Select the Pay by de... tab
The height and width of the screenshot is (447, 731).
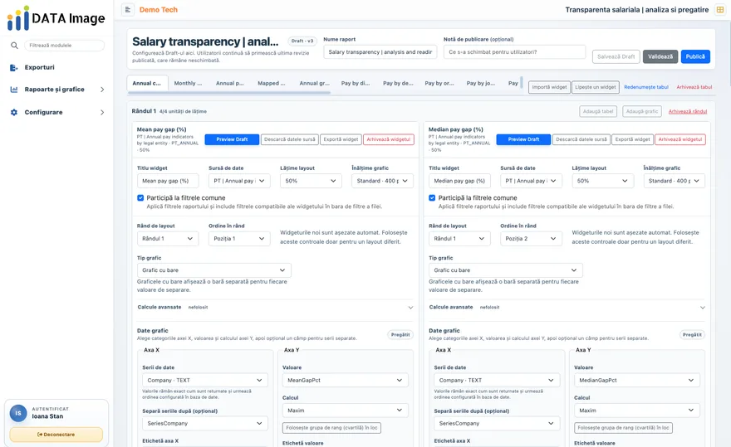pyautogui.click(x=398, y=84)
